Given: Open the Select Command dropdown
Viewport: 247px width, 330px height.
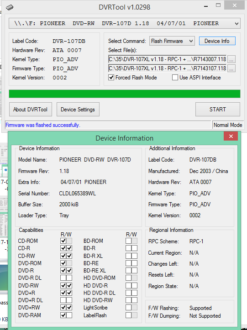Looking at the screenshot, I should tap(172, 41).
